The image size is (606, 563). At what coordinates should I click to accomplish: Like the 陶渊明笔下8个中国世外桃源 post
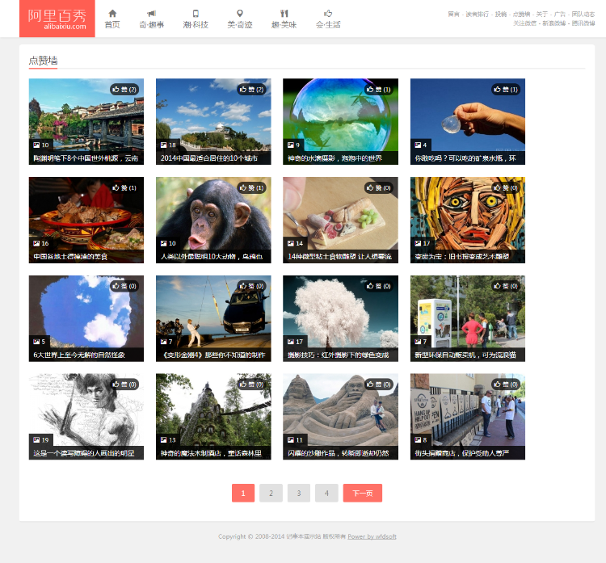pyautogui.click(x=124, y=90)
